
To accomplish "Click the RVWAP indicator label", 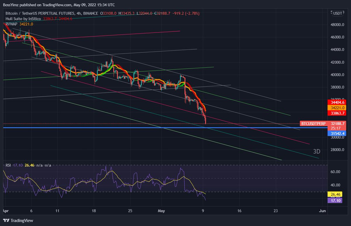I will click(12, 24).
